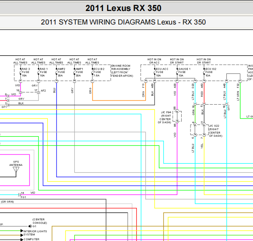Click the GAUGE 1 FUSE 10A label
This screenshot has height=241, width=253.
click(x=185, y=72)
